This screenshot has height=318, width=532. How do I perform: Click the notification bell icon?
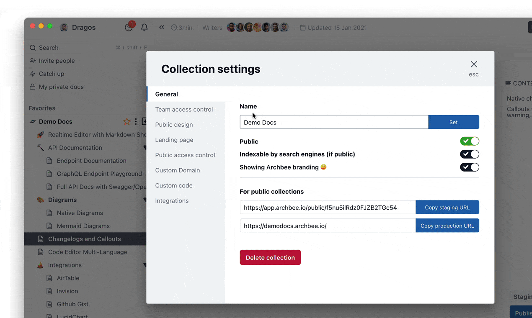pyautogui.click(x=145, y=28)
